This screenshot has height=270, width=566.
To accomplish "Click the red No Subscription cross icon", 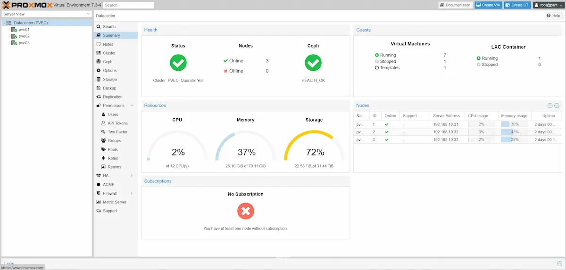I will [x=245, y=211].
